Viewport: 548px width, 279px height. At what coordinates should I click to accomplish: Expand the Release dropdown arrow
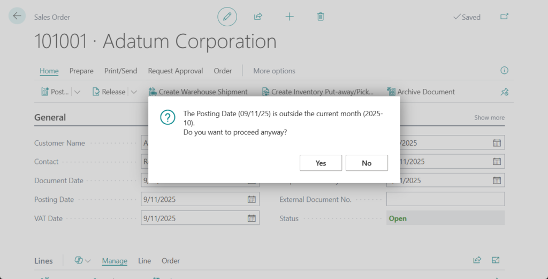pos(134,92)
